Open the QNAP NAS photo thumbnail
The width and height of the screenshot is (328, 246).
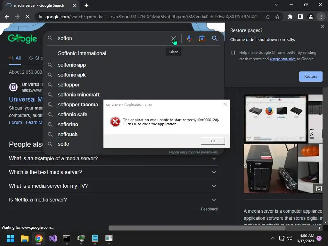click(x=270, y=168)
